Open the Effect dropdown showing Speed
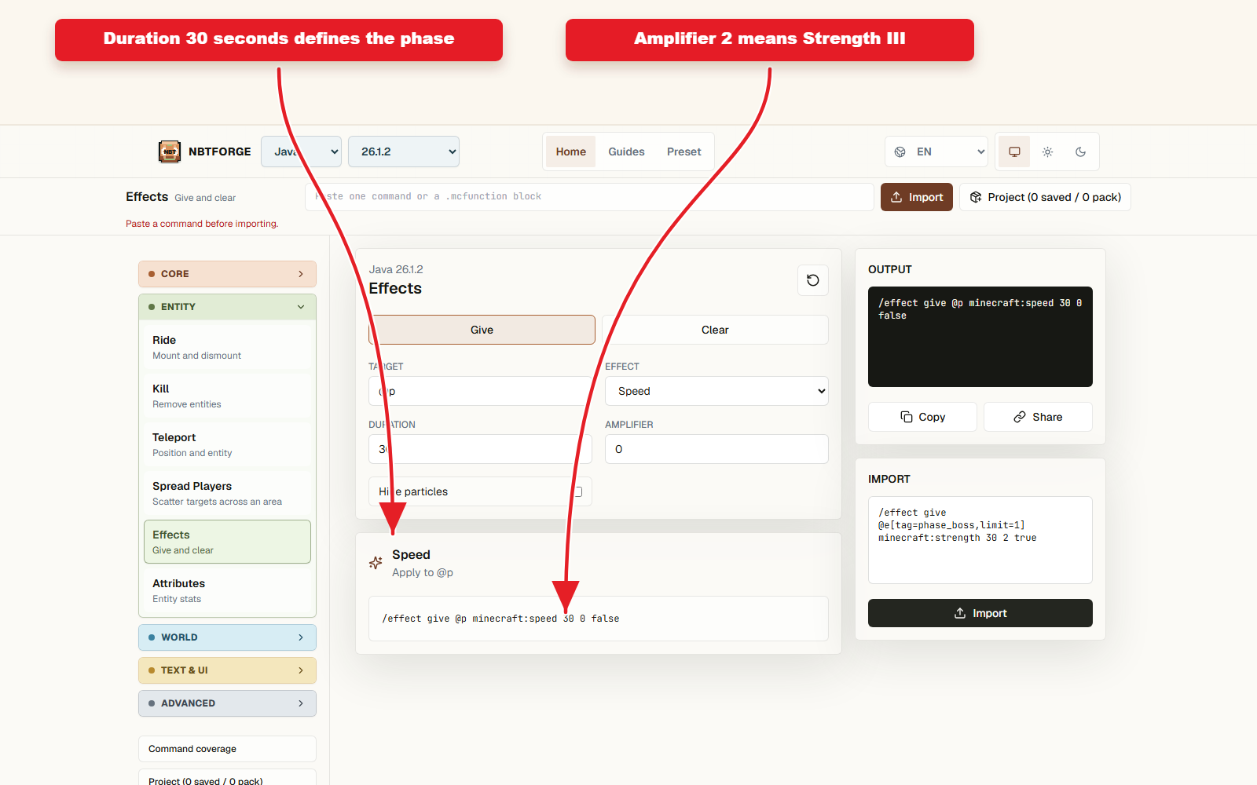 716,391
